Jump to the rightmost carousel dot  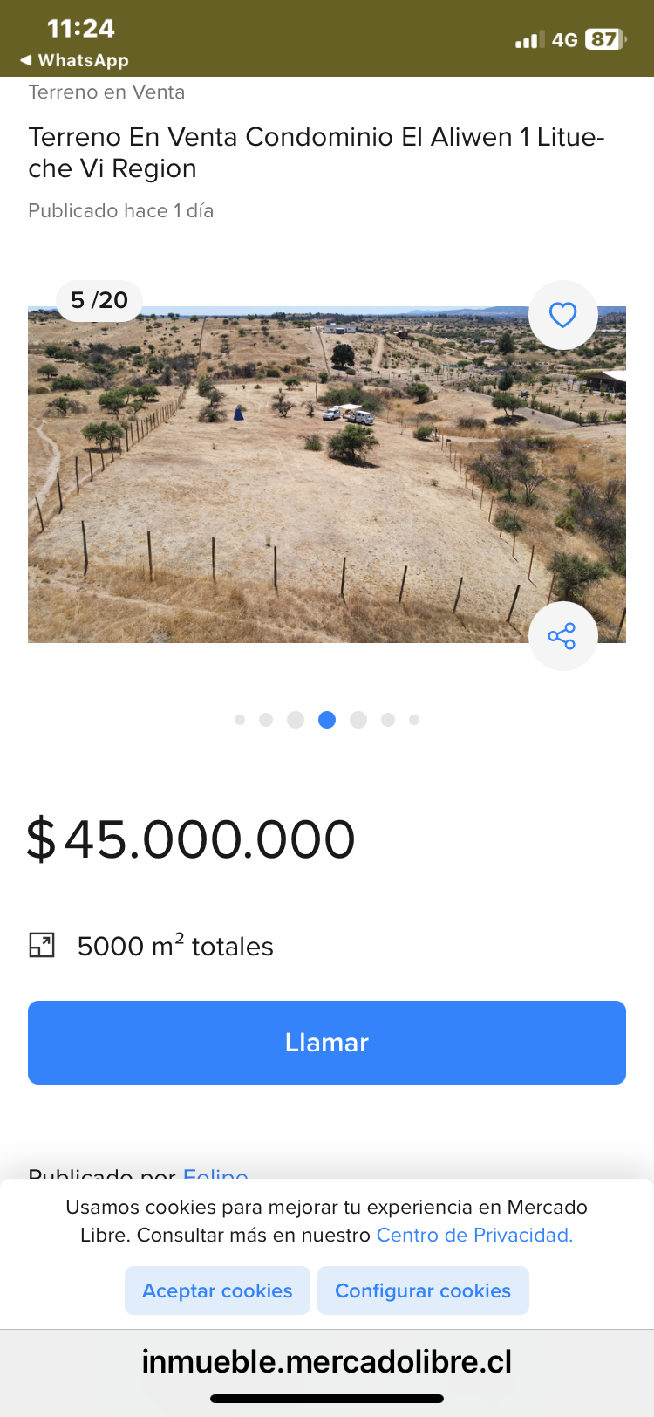pyautogui.click(x=414, y=720)
